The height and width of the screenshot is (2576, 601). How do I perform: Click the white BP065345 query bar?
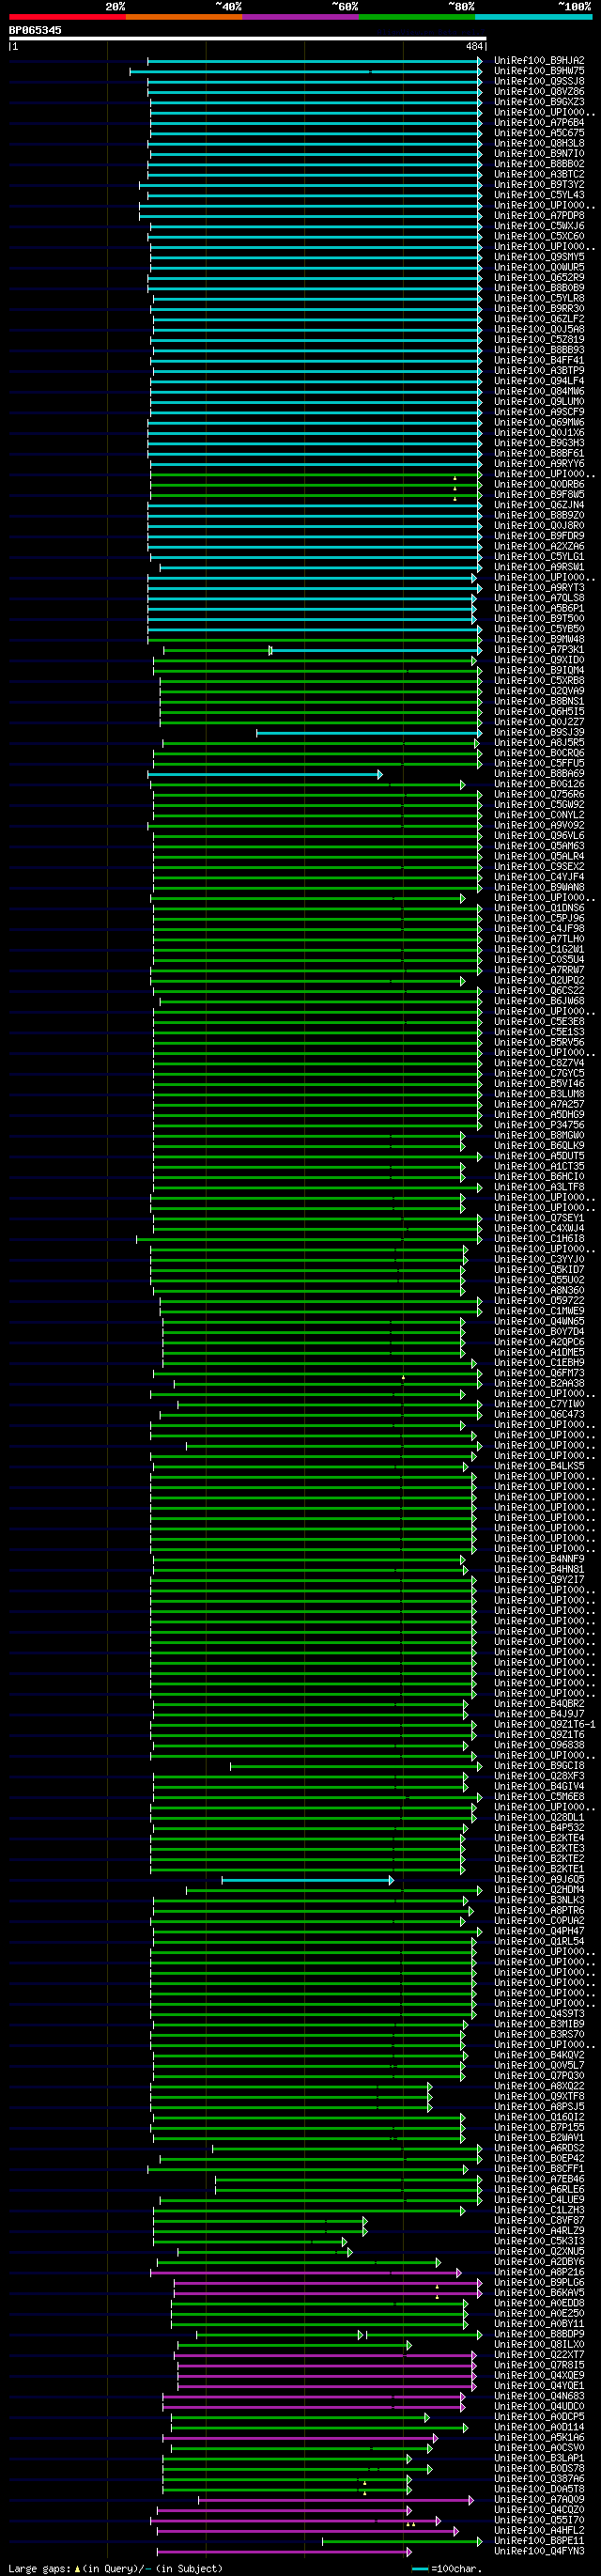[x=248, y=39]
